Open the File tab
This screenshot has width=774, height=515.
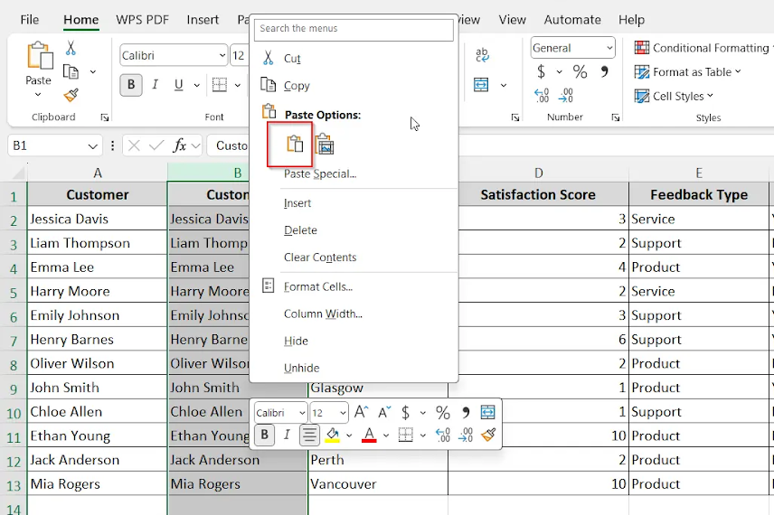point(30,20)
